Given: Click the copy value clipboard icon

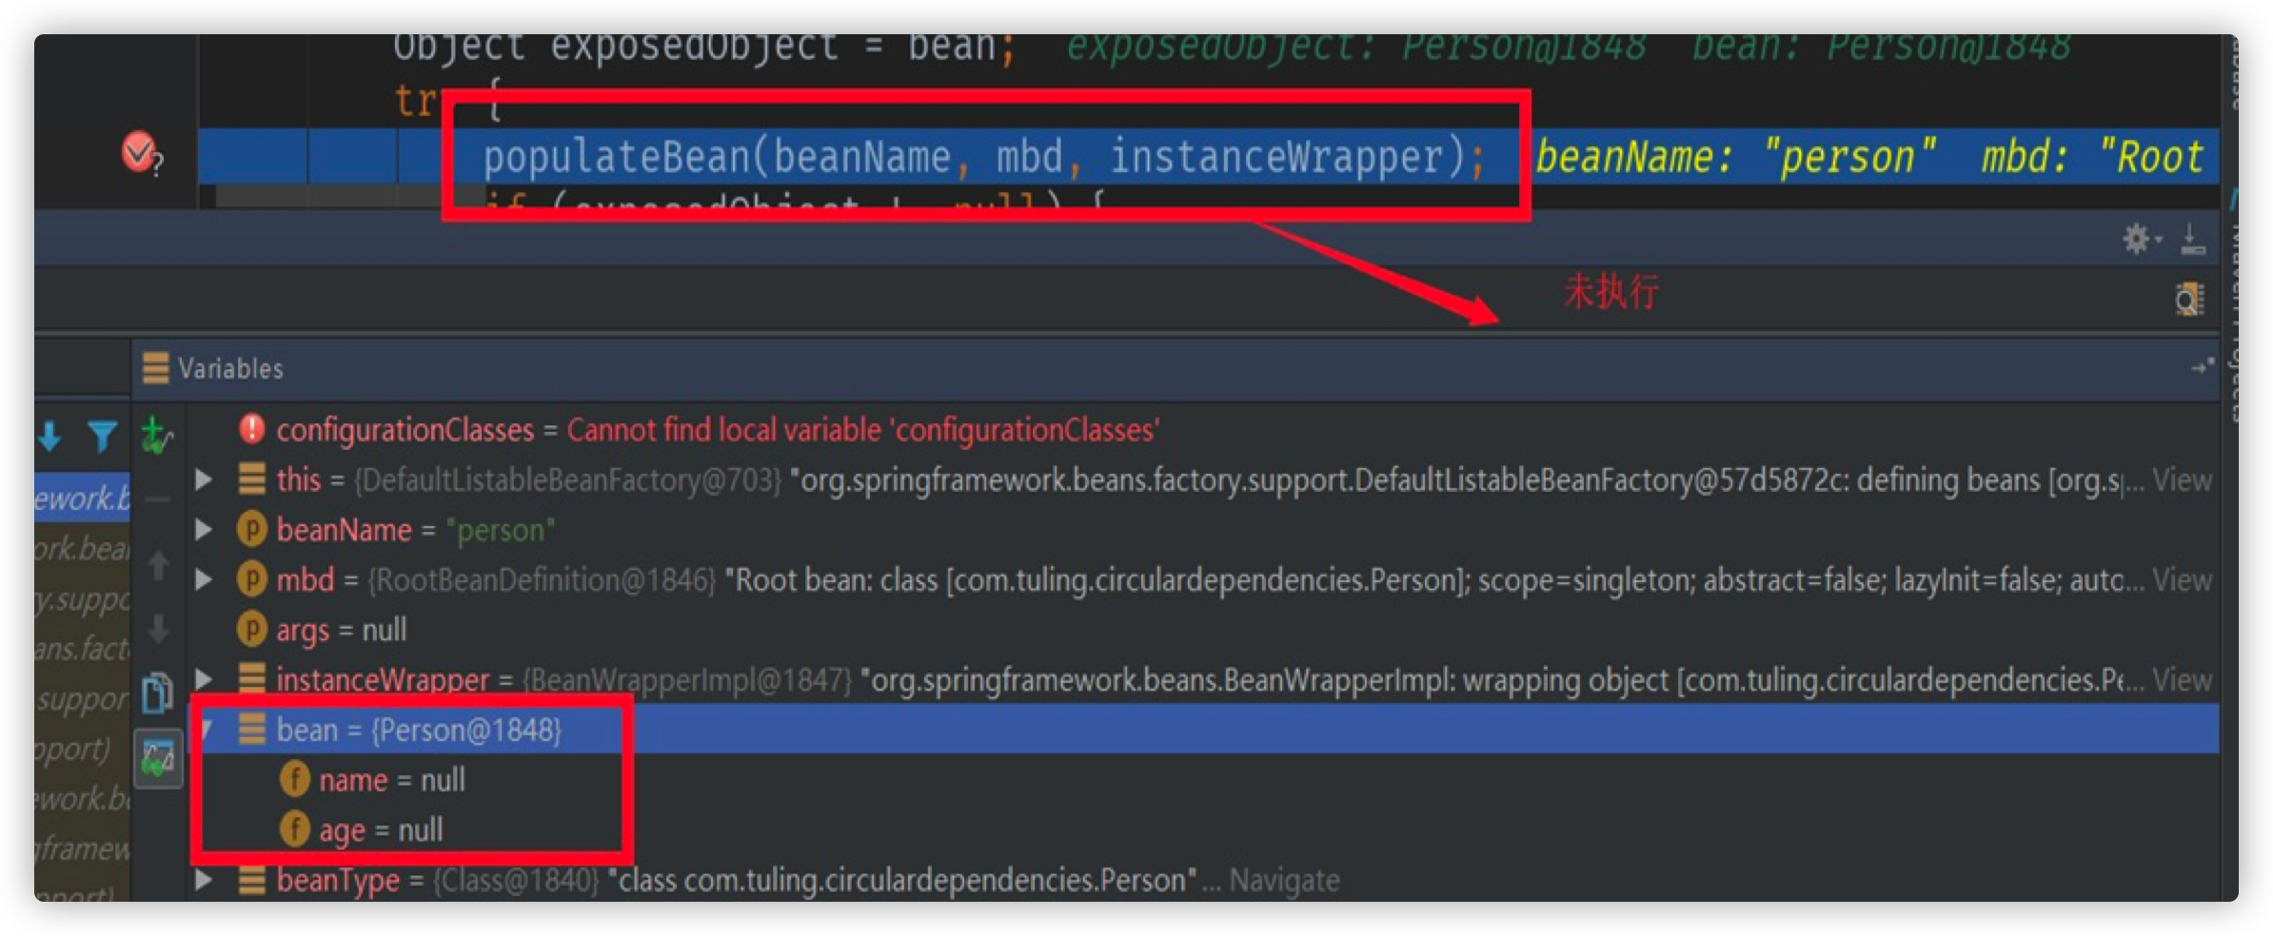Looking at the screenshot, I should [x=158, y=693].
